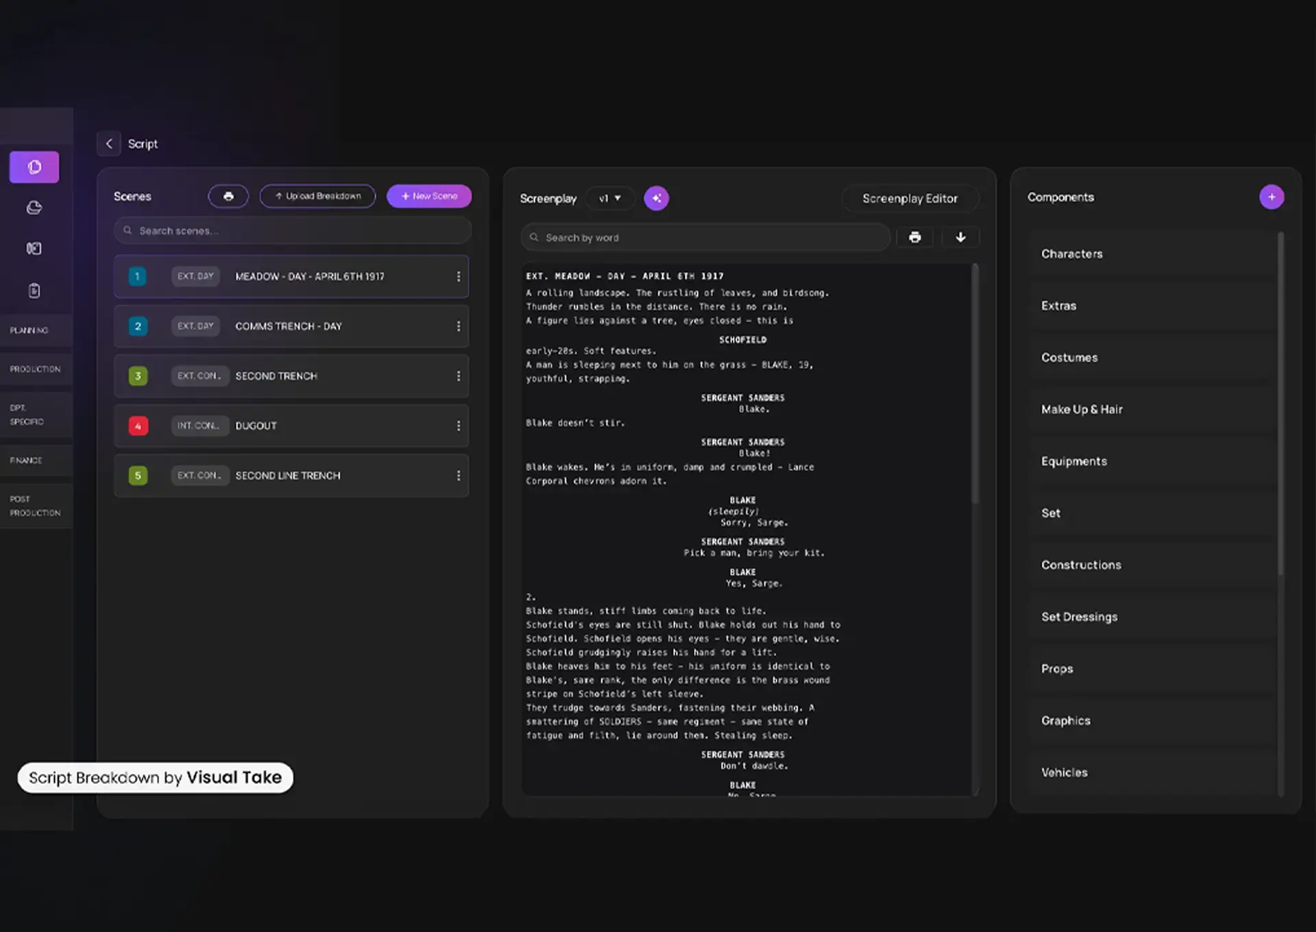The height and width of the screenshot is (932, 1316).
Task: Open options menu for Comms Trench scene
Action: pyautogui.click(x=459, y=326)
